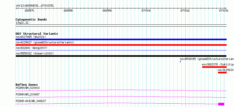This screenshot has height=107, width=234.
Task: Click the red nsv4229627 variant bar
Action: coord(121,45)
